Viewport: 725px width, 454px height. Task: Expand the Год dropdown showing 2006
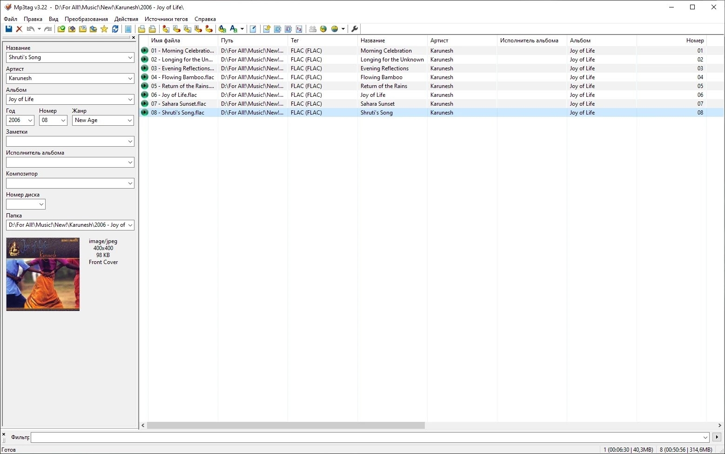point(30,121)
